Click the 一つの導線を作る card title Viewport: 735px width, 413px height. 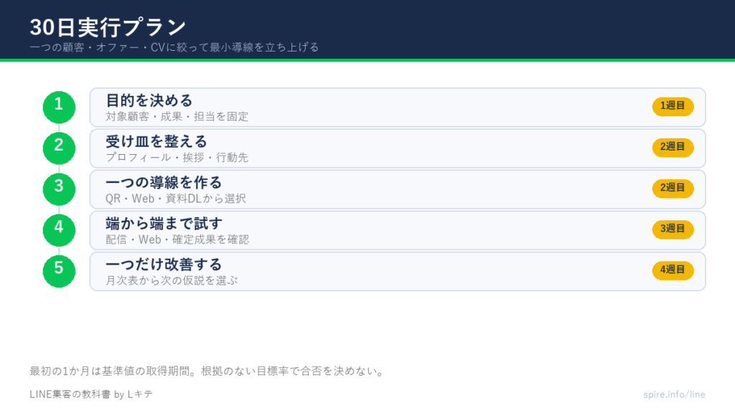coord(164,182)
